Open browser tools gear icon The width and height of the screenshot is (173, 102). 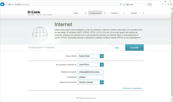pos(168,4)
